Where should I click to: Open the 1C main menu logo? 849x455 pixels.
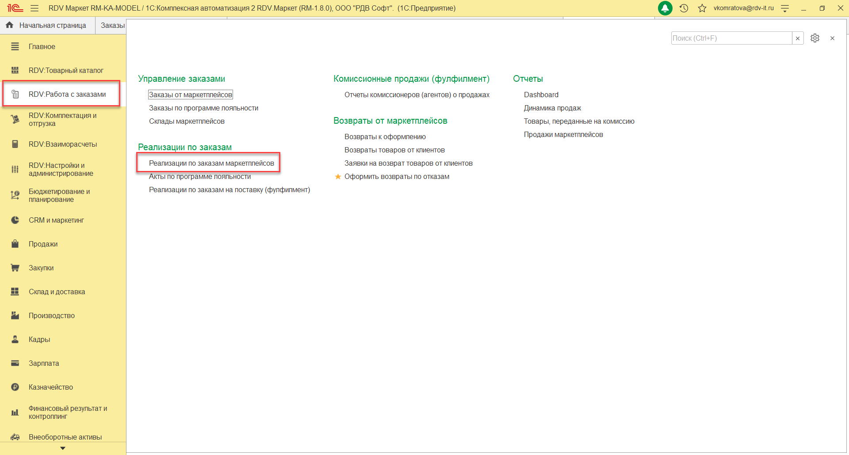tap(15, 8)
